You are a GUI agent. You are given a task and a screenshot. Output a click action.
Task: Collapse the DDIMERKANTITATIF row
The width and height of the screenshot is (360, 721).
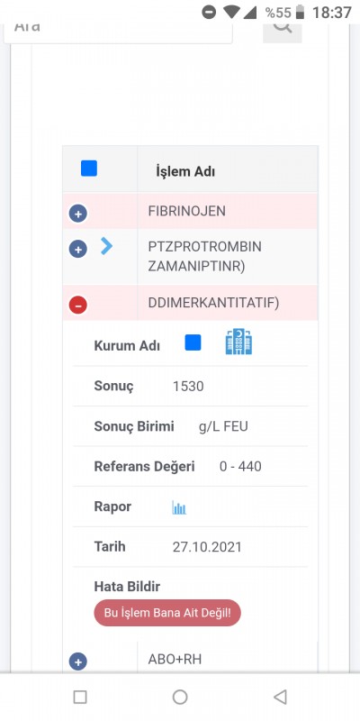pos(78,305)
